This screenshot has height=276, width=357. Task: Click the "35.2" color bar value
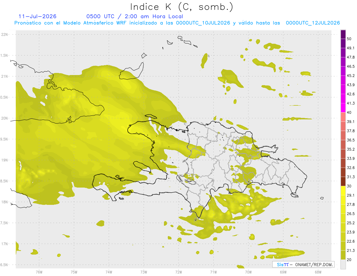351,149
